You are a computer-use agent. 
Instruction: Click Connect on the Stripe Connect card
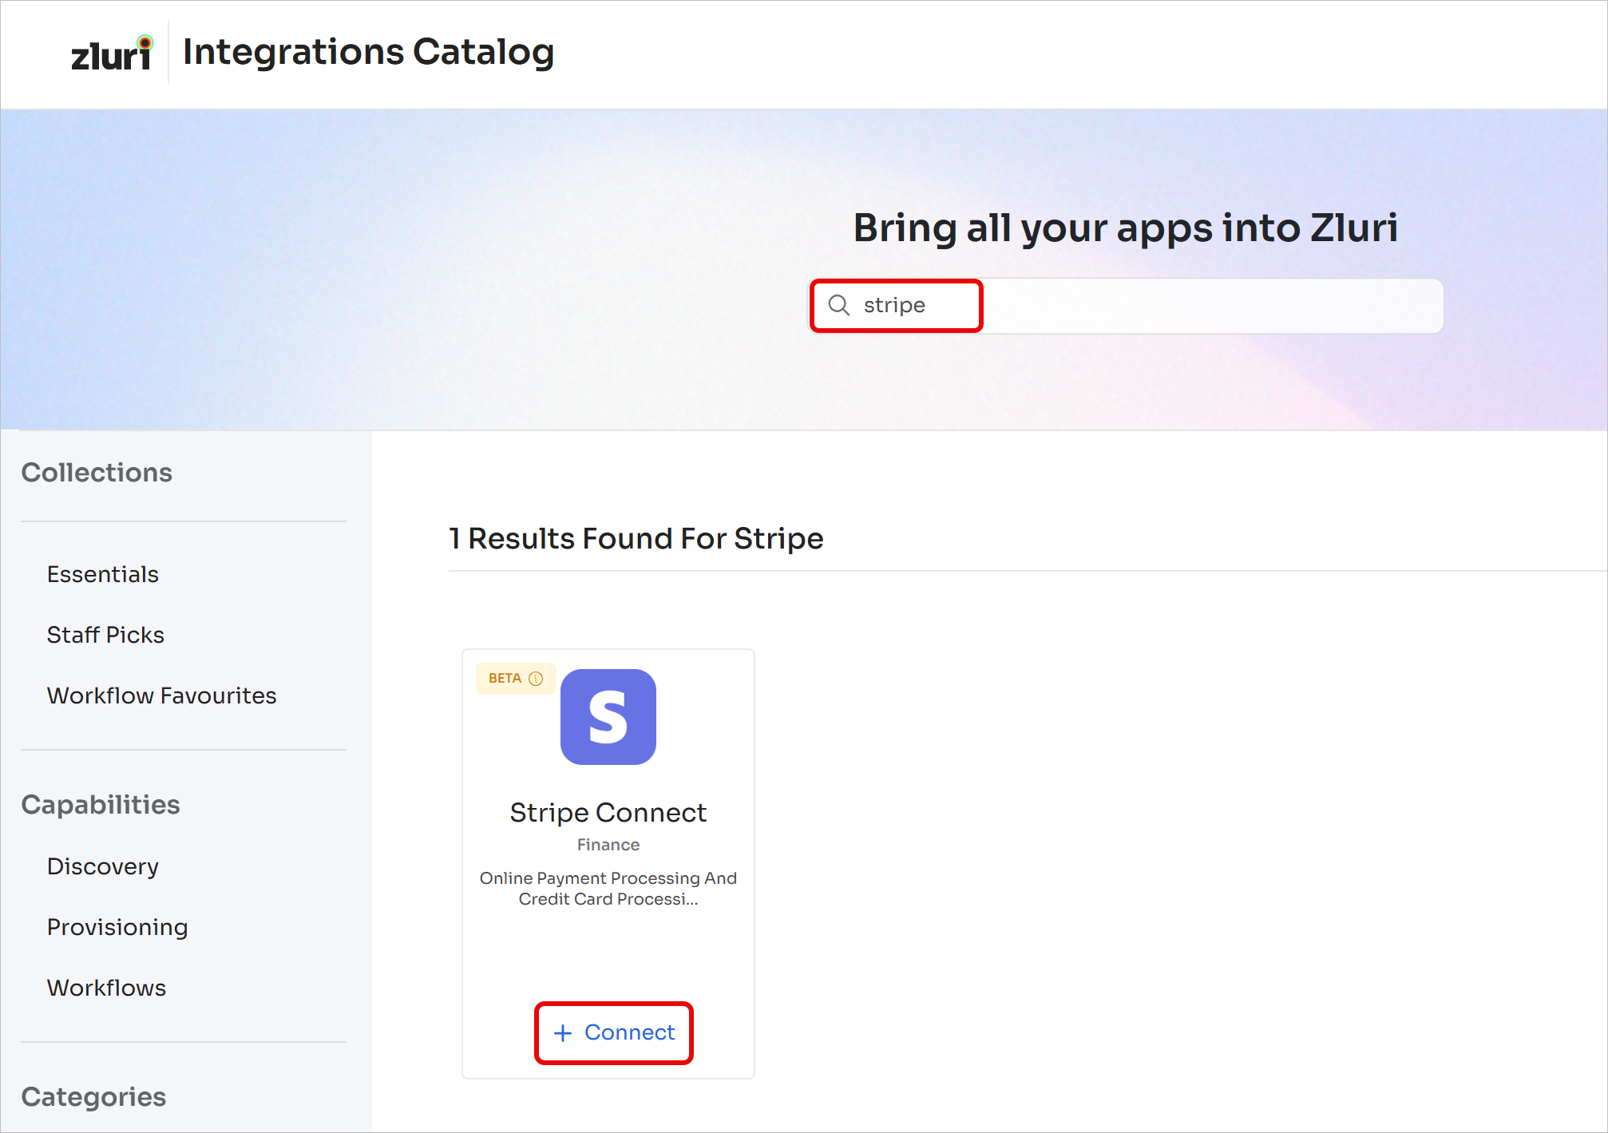[614, 1033]
